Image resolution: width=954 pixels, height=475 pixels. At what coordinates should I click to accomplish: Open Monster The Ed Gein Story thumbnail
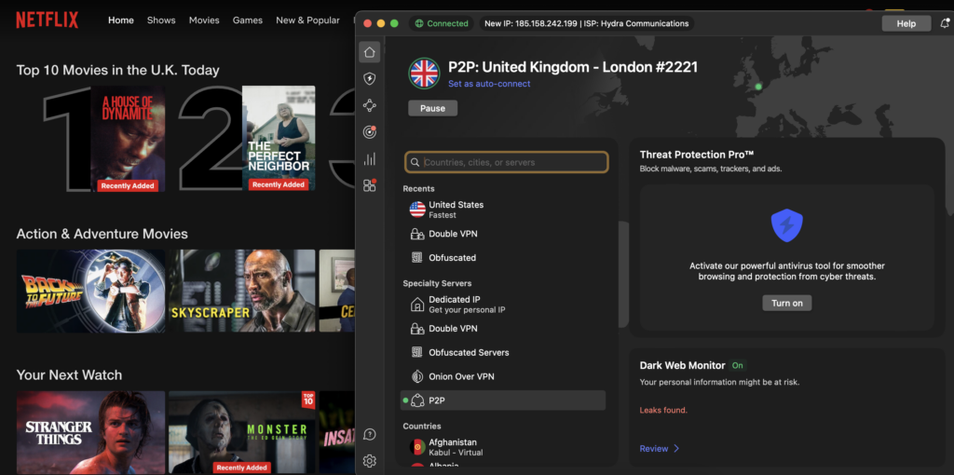coord(242,432)
